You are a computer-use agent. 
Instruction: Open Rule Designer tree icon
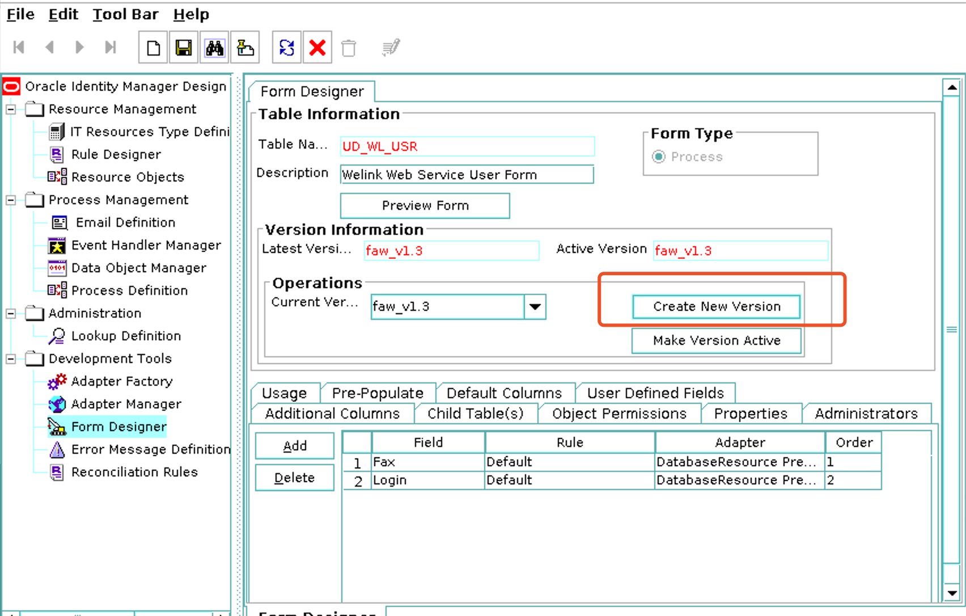pyautogui.click(x=57, y=155)
